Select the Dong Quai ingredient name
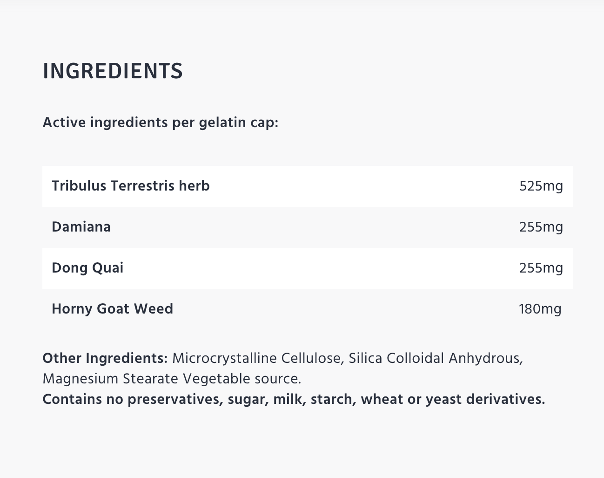 click(x=87, y=268)
